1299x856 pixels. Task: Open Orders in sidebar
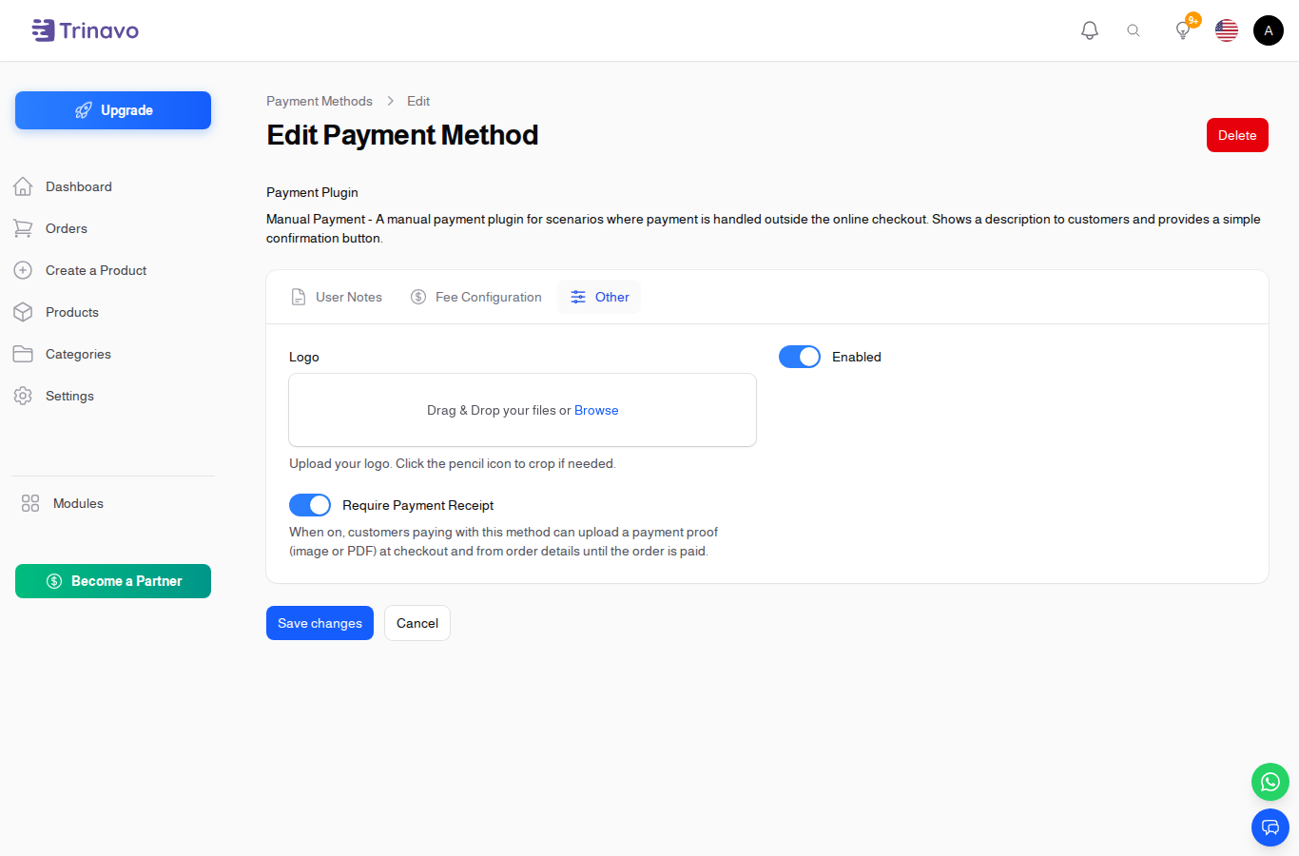click(67, 228)
